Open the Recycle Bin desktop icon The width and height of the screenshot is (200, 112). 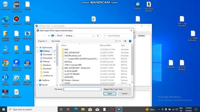pyautogui.click(x=5, y=5)
